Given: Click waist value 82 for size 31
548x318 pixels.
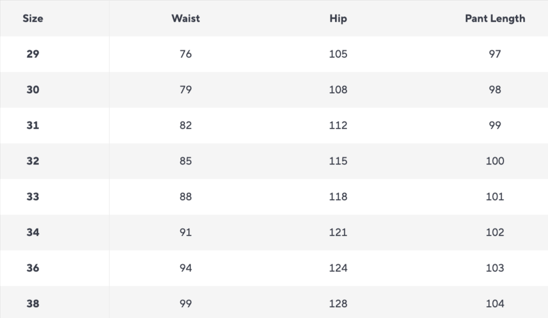Looking at the screenshot, I should (185, 125).
